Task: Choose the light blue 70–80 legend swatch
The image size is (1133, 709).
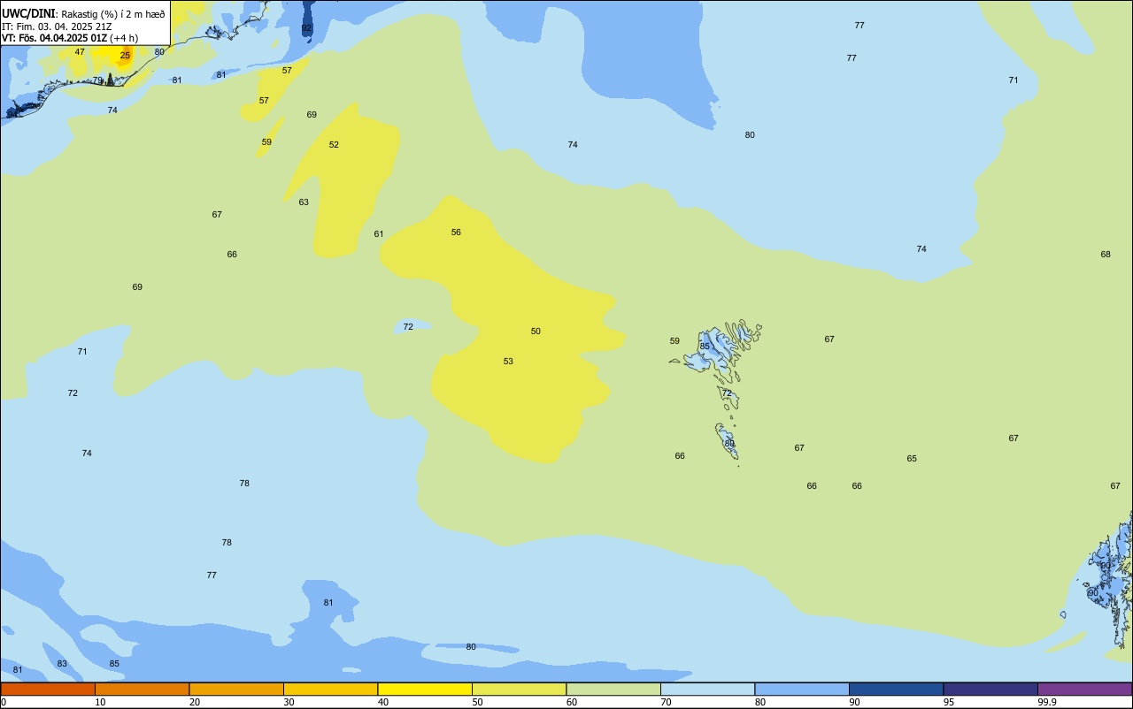Action: point(707,689)
